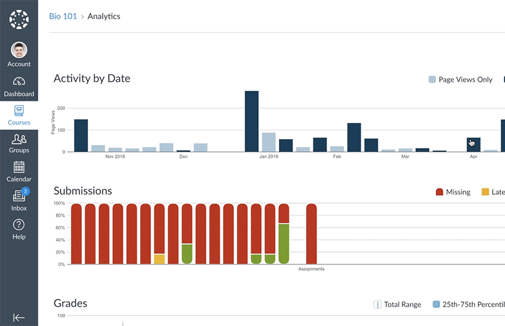The image size is (505, 326).
Task: Select the tallest Jan 2019 activity bar
Action: point(251,121)
